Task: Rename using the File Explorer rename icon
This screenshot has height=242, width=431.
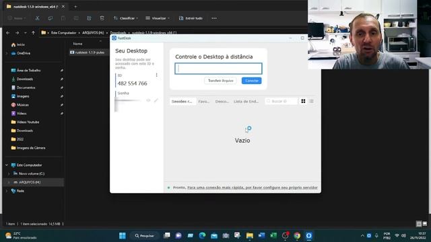Action: [x=76, y=18]
